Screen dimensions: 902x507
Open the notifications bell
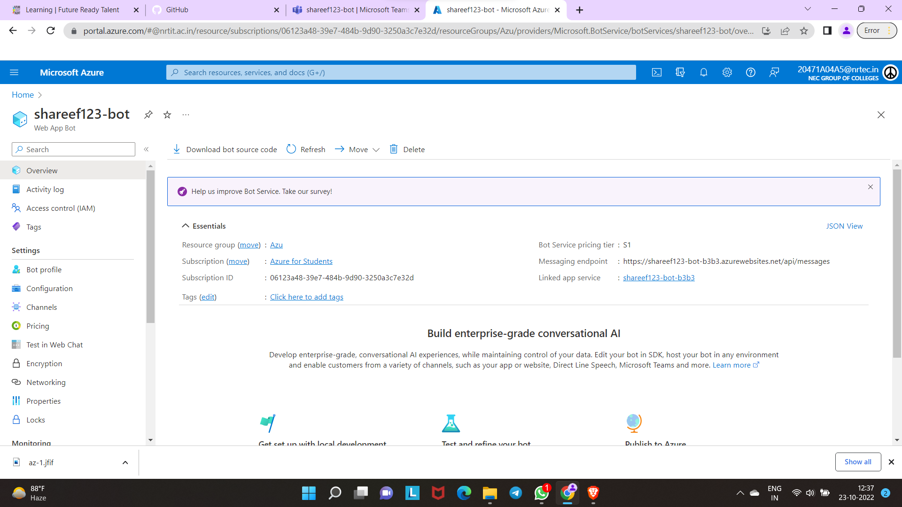tap(703, 72)
